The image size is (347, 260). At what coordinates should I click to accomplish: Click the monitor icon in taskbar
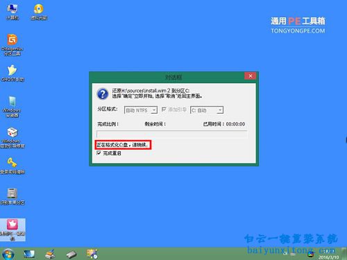click(29, 254)
